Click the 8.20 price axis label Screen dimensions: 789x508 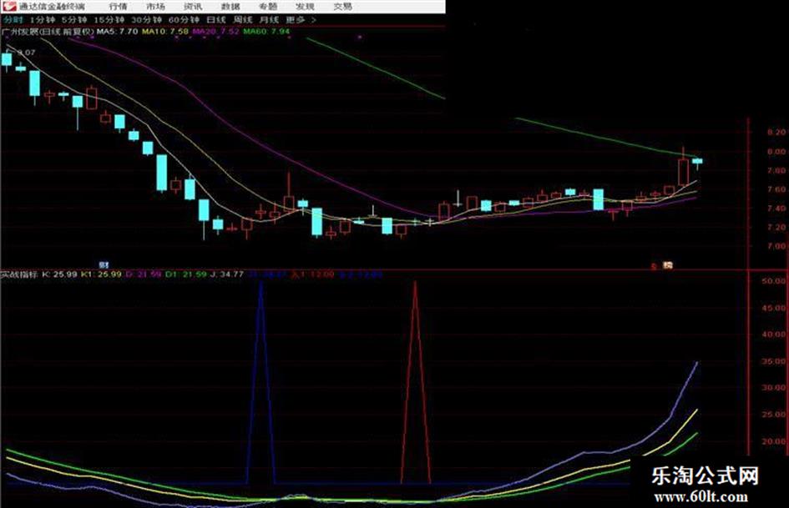(776, 133)
